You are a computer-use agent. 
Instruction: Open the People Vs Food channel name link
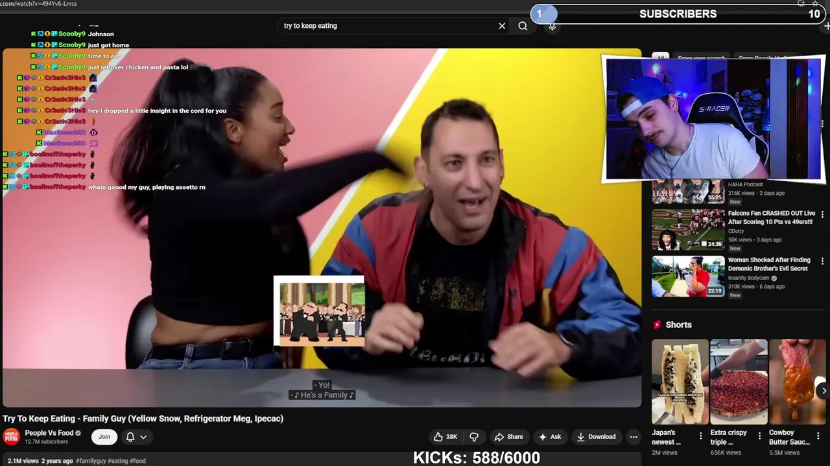point(49,433)
